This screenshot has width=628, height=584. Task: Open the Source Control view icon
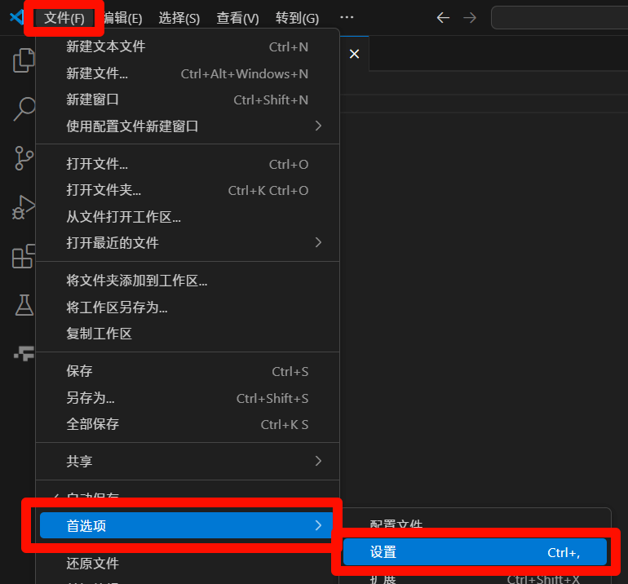(x=24, y=158)
